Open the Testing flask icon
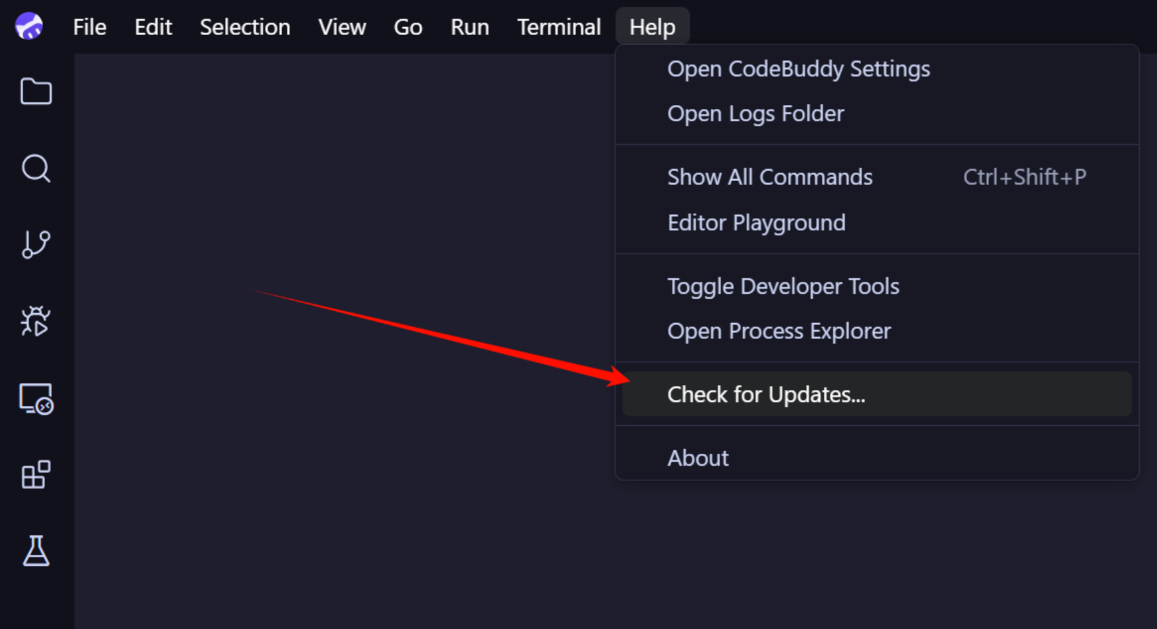1157x629 pixels. 36,551
